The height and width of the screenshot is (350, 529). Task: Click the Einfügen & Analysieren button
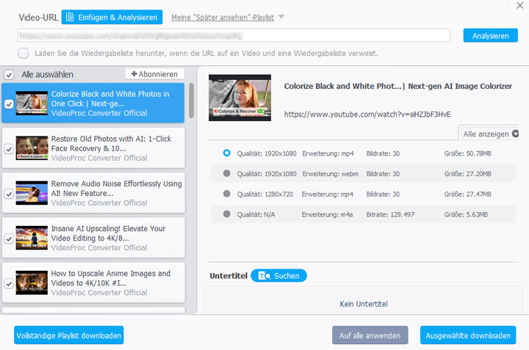pos(112,17)
